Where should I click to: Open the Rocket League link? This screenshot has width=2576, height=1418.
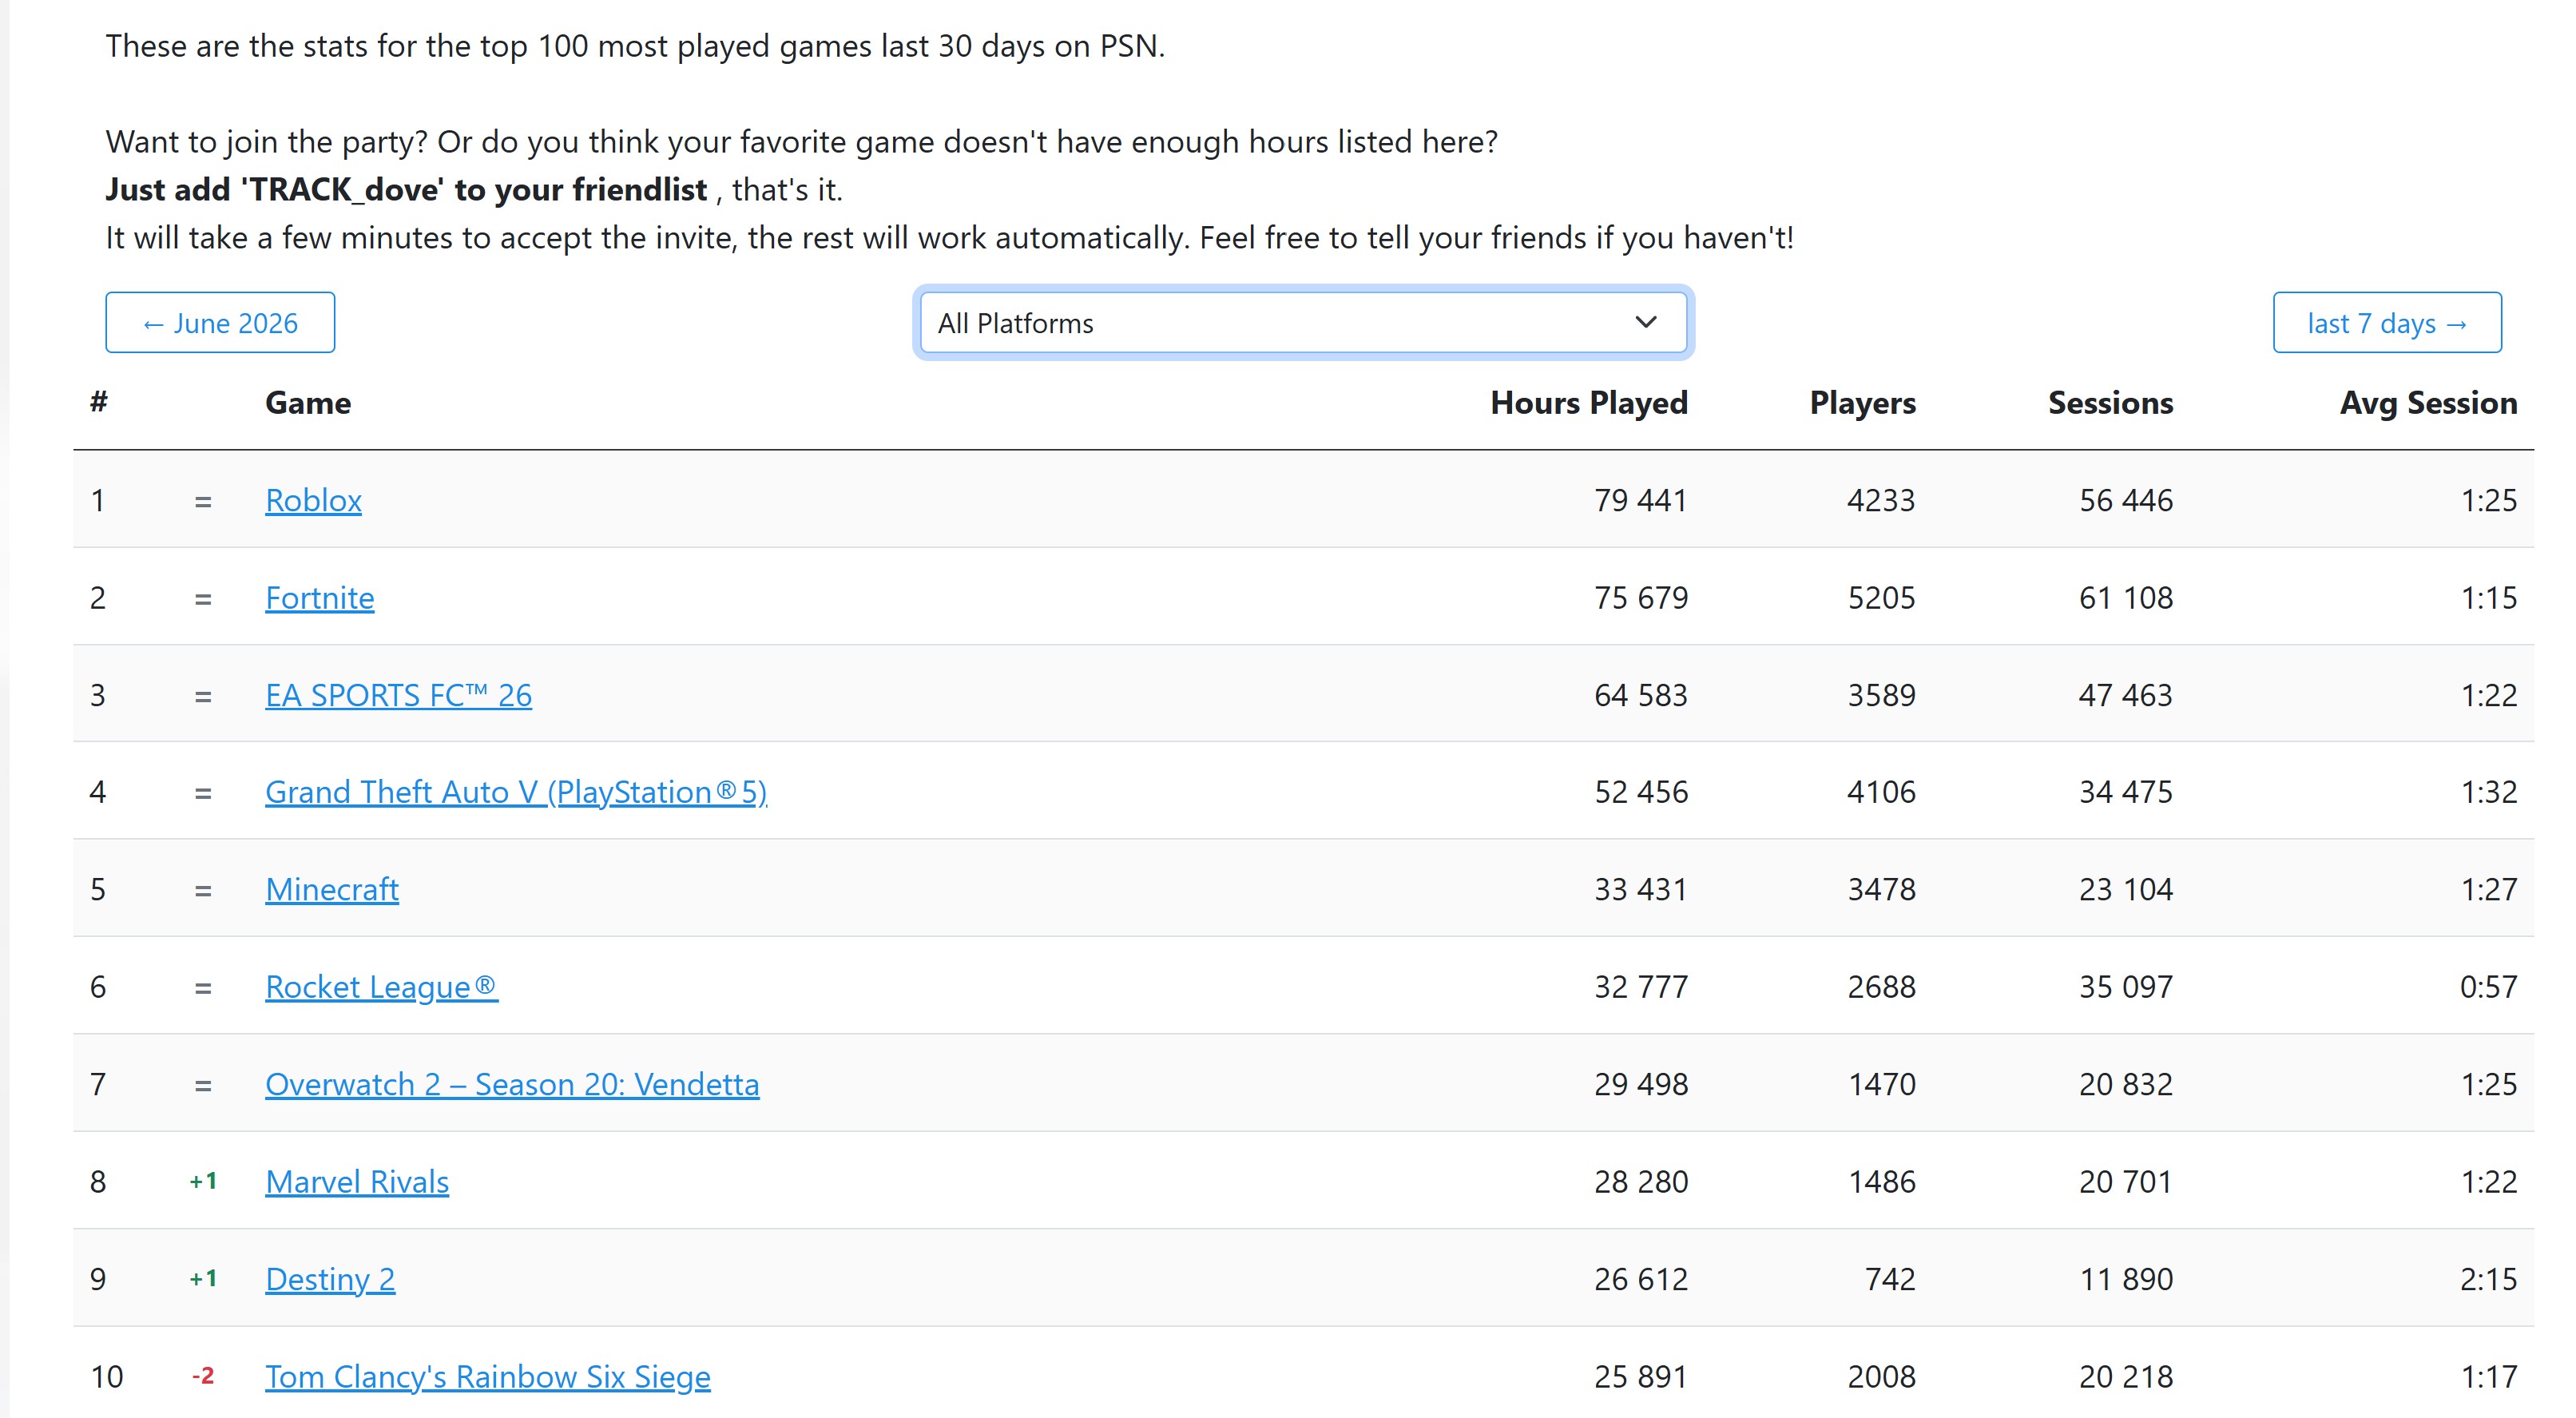point(381,986)
